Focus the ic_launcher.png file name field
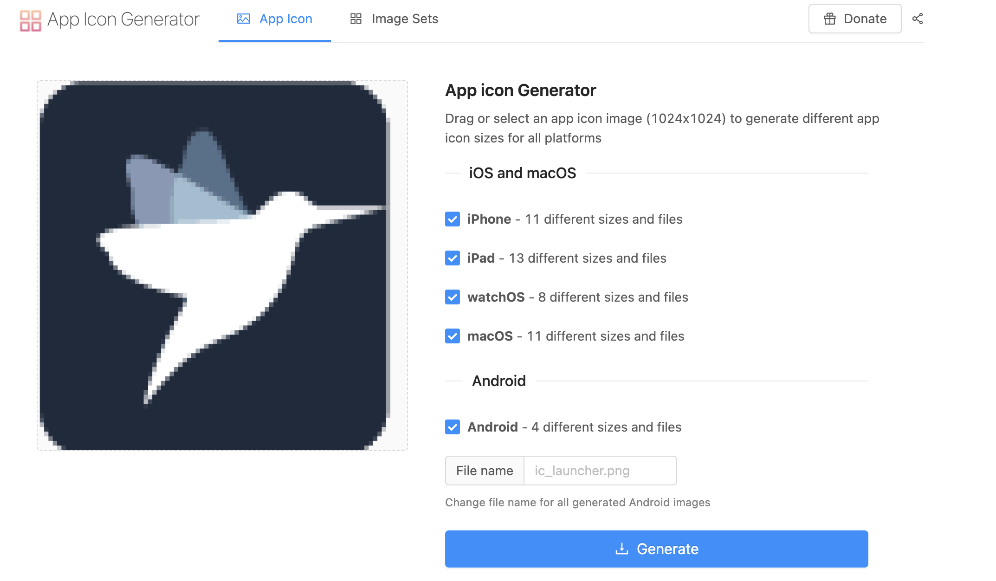Image resolution: width=996 pixels, height=581 pixels. click(x=600, y=471)
